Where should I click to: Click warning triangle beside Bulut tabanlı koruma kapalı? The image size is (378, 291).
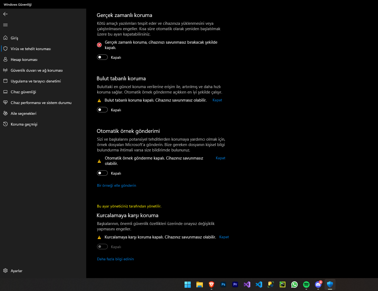(99, 101)
